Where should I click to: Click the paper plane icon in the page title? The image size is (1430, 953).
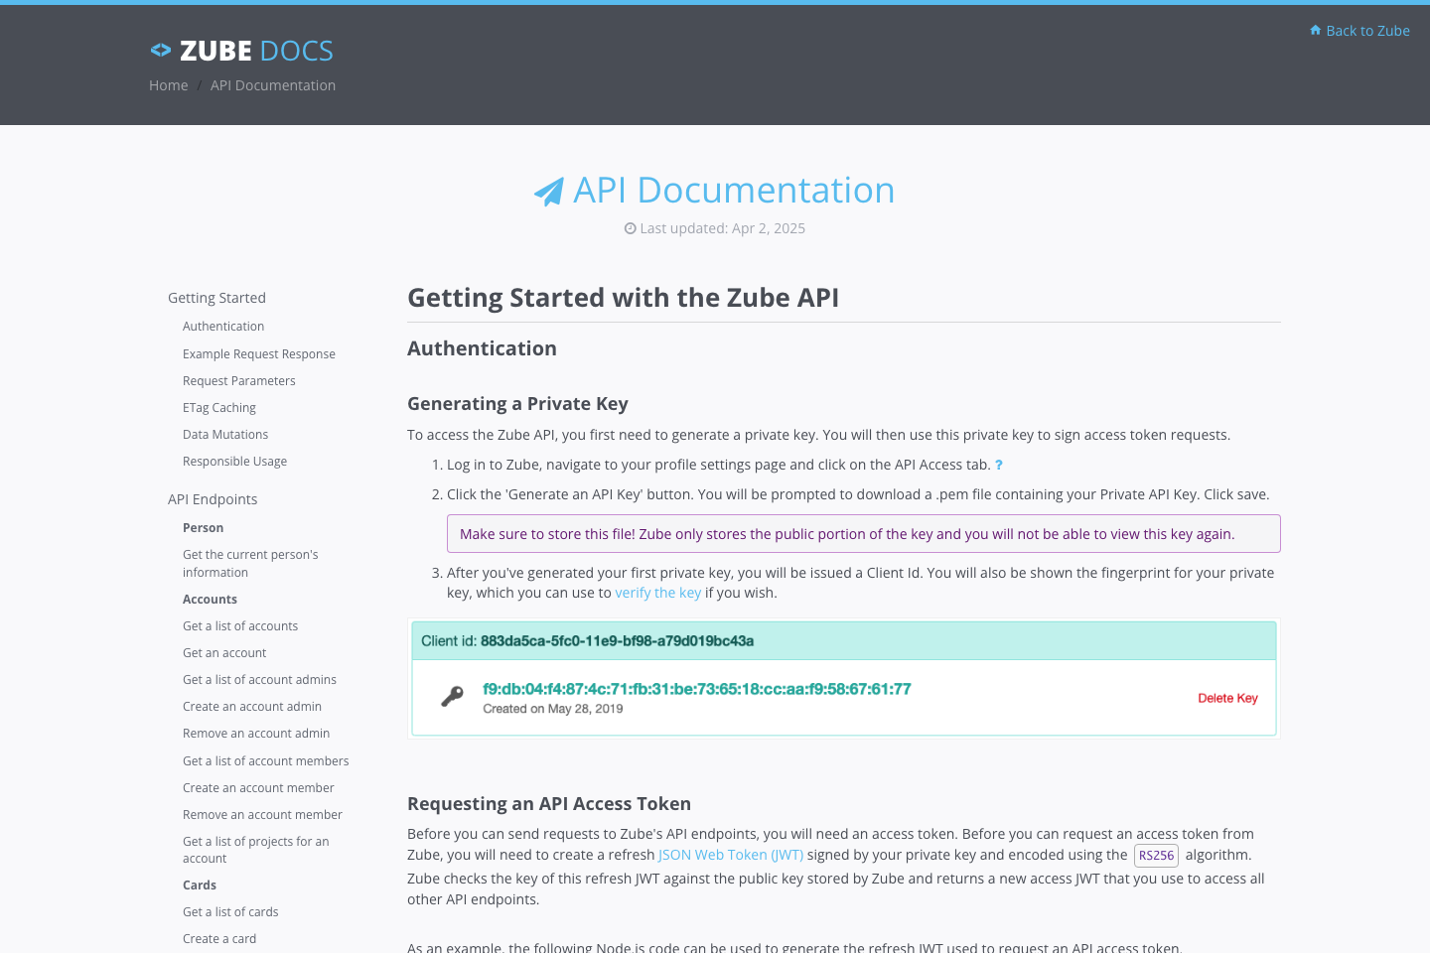pyautogui.click(x=548, y=190)
